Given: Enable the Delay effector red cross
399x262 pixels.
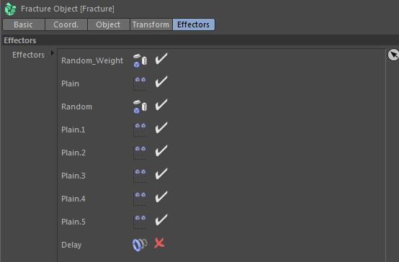Looking at the screenshot, I should tap(160, 243).
